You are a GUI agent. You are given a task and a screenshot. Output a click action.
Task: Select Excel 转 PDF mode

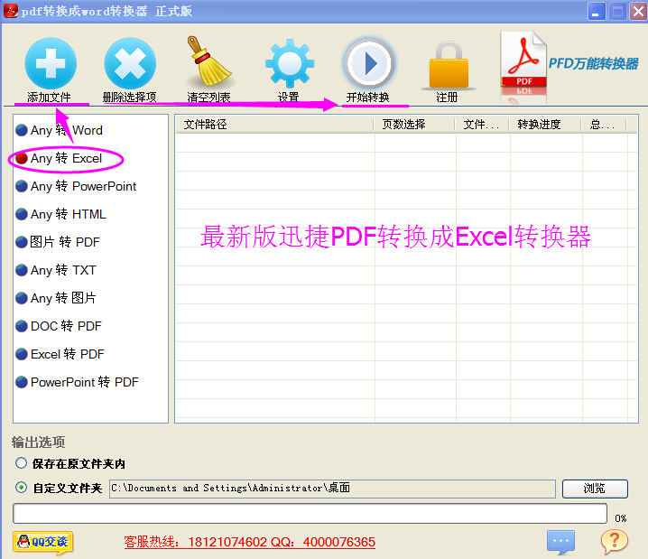click(60, 354)
